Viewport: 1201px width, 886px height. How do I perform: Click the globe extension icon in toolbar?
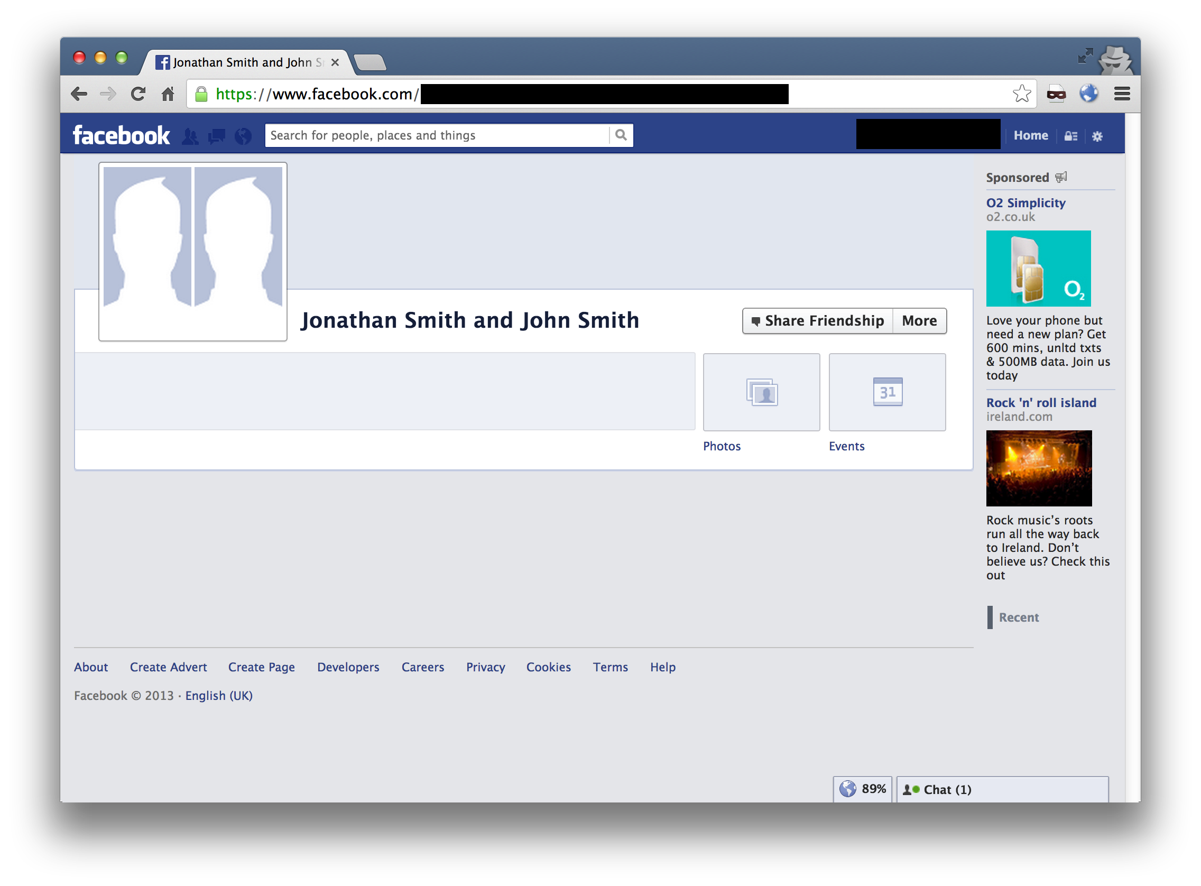click(1089, 94)
